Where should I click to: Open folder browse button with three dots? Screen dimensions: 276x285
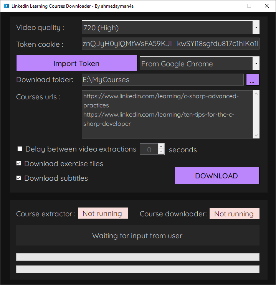(x=253, y=80)
